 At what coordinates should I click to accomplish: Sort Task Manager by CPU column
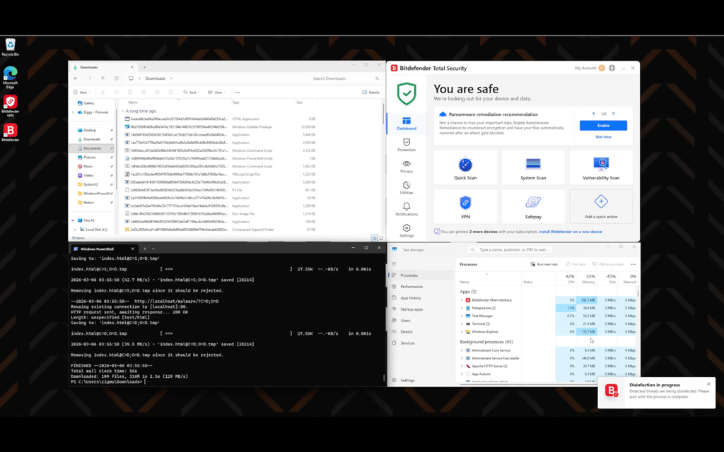tap(566, 278)
